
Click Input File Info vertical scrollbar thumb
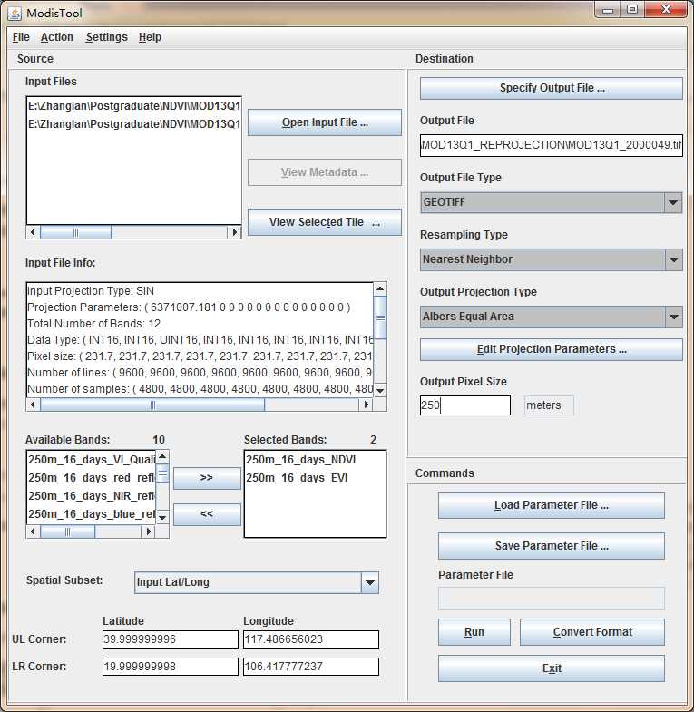(x=380, y=317)
